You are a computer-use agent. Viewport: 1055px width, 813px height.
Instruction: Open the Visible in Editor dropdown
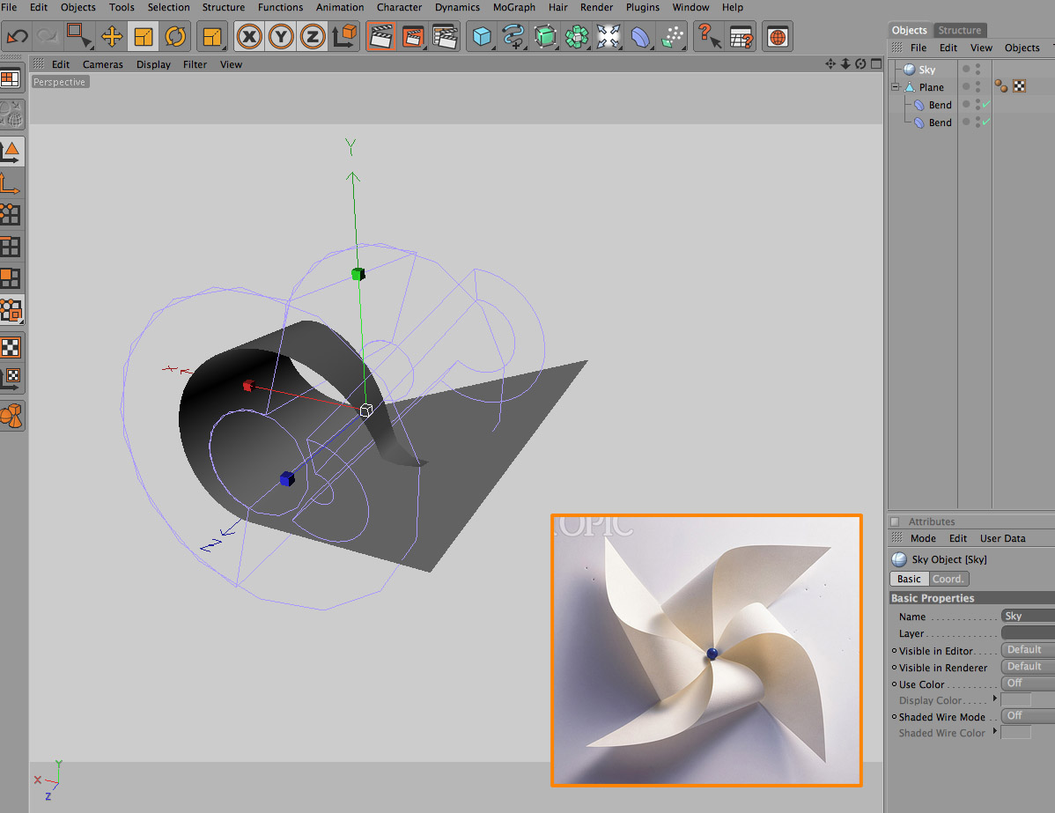pyautogui.click(x=1028, y=650)
